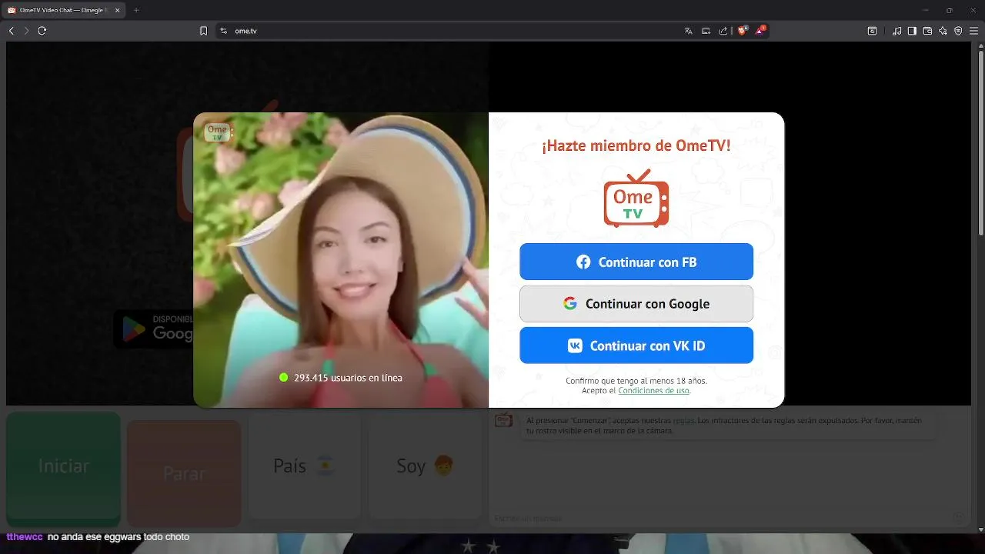The width and height of the screenshot is (985, 554).
Task: Click Confirmo que tengo al menos 18 años text
Action: (636, 381)
